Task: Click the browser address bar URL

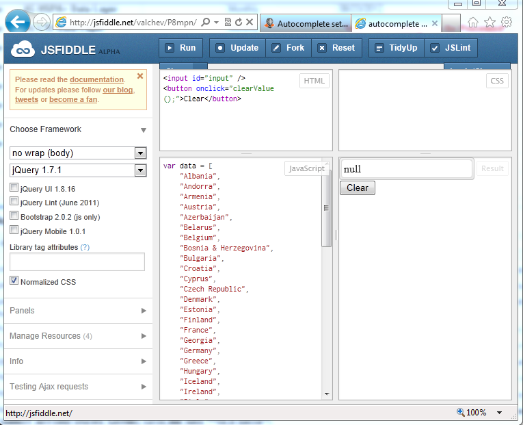Action: [x=133, y=23]
